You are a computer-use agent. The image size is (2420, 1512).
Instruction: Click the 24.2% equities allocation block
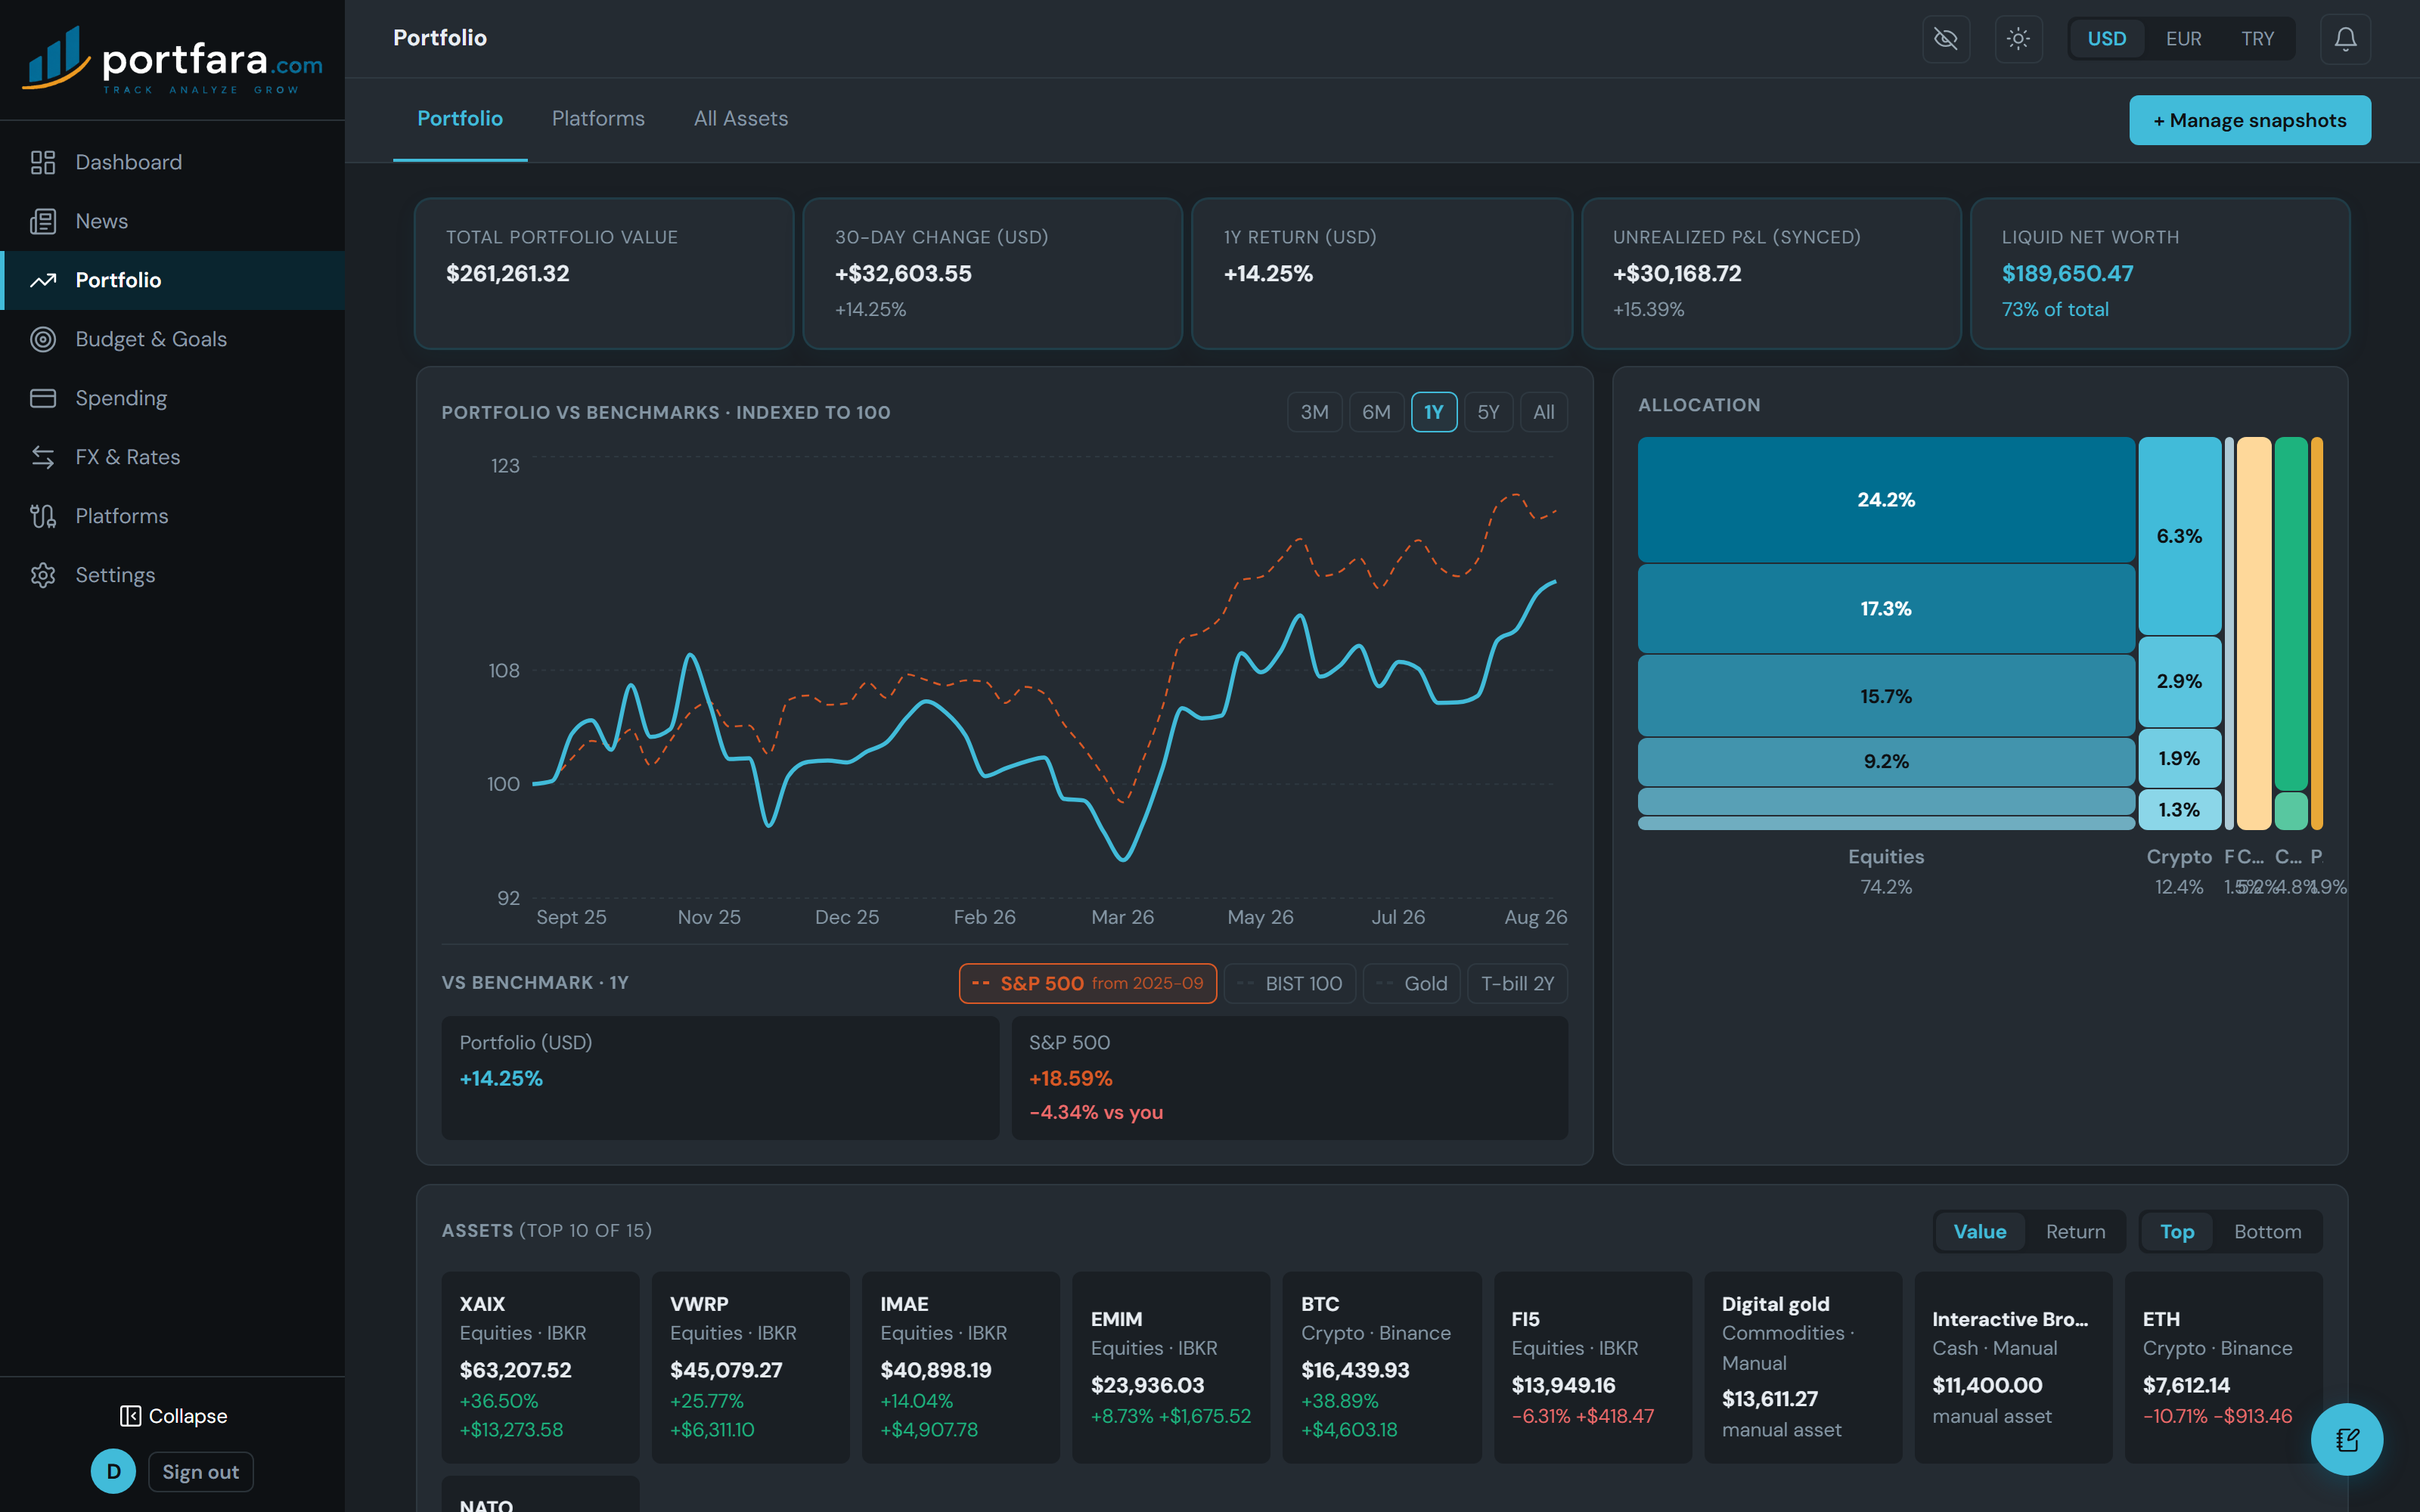1886,499
